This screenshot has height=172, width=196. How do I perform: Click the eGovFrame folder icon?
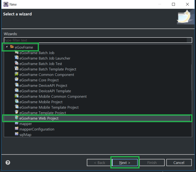pos(12,47)
